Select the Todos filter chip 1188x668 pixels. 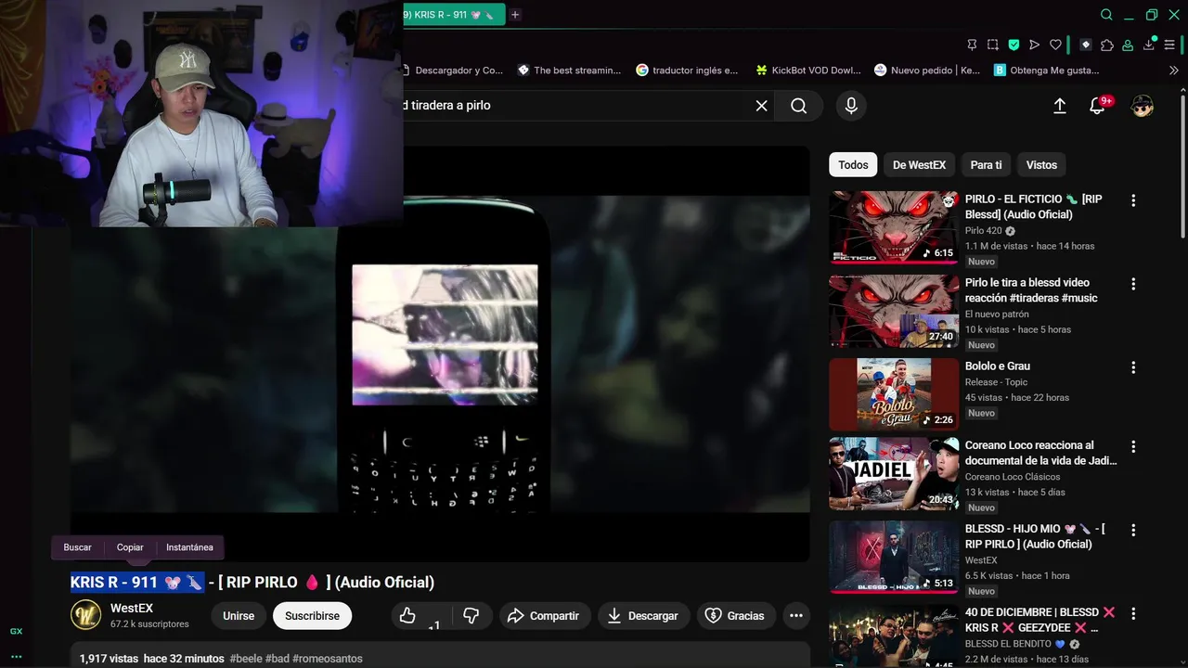point(853,165)
